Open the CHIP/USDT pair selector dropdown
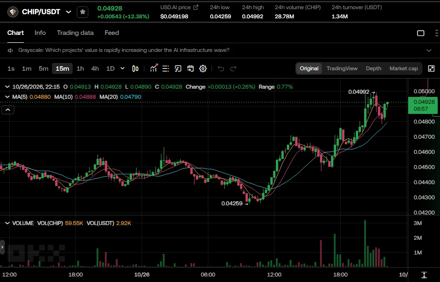 [68, 12]
